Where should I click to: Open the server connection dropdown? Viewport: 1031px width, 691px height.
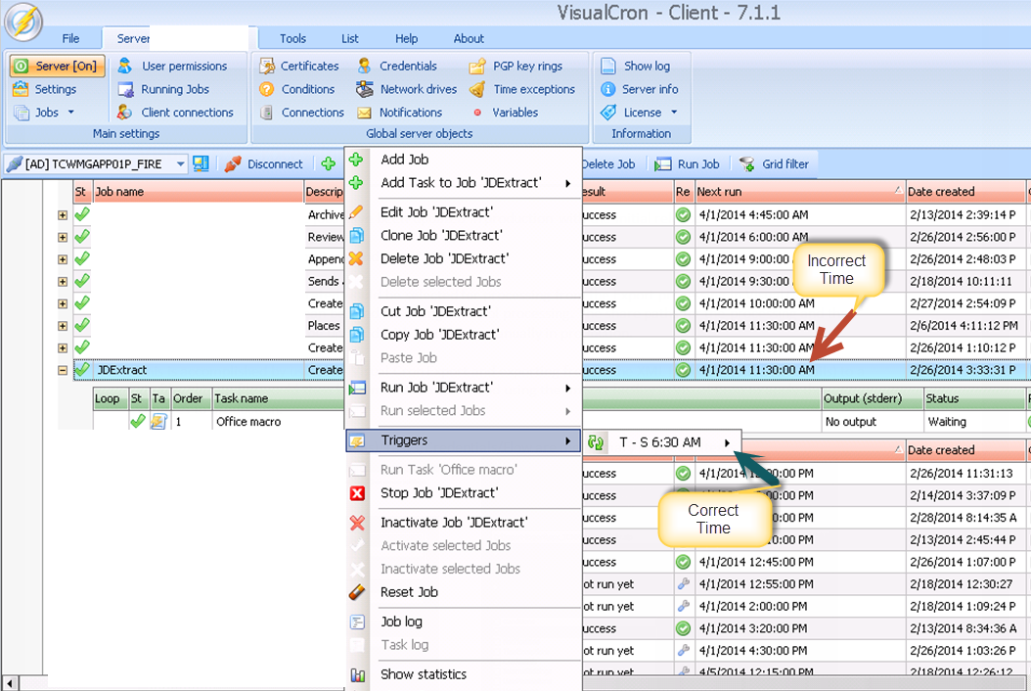click(x=181, y=164)
